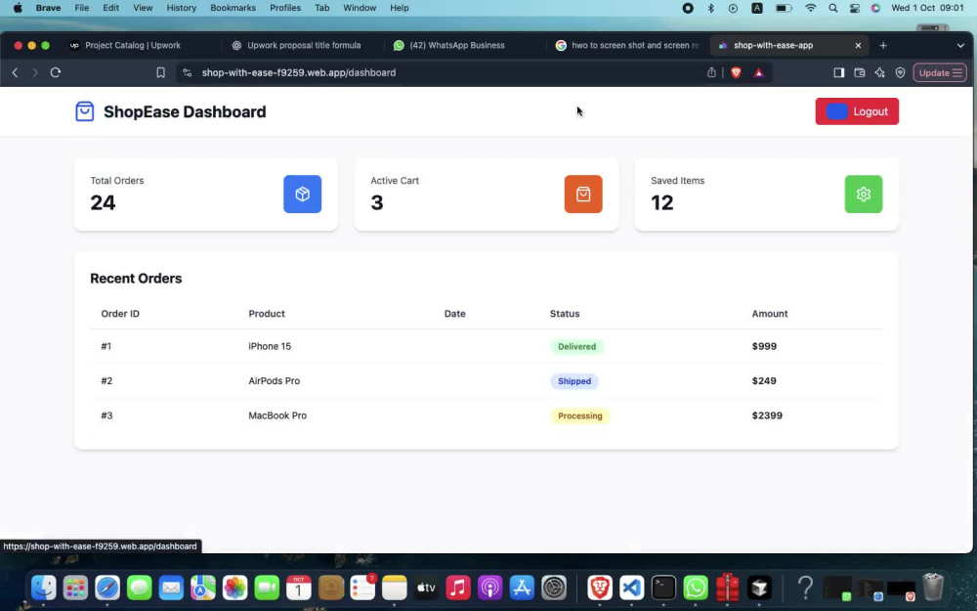
Task: Launch Visual Studio Code from the Dock
Action: (x=631, y=588)
